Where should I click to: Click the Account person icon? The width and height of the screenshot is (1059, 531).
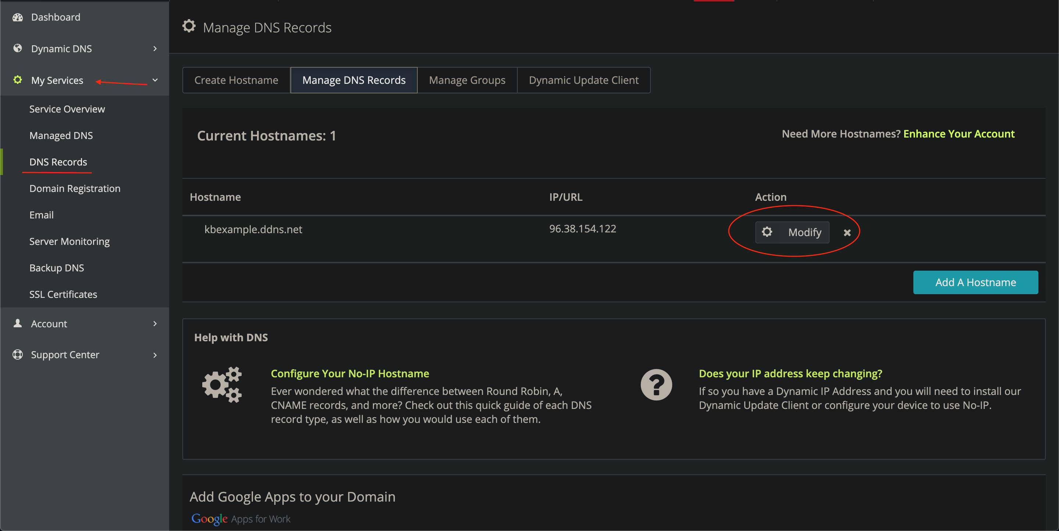coord(18,324)
